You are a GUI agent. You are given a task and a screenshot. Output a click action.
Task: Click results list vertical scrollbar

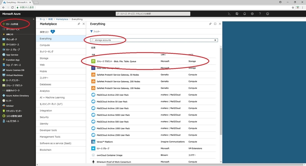pos(221,91)
